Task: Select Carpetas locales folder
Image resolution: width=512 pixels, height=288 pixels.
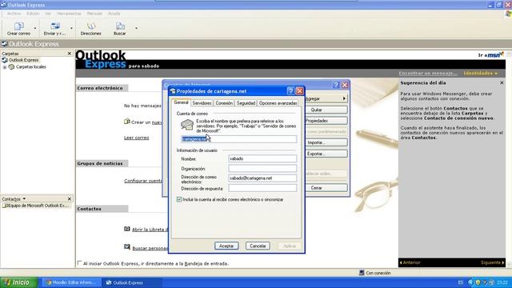Action: 30,67
